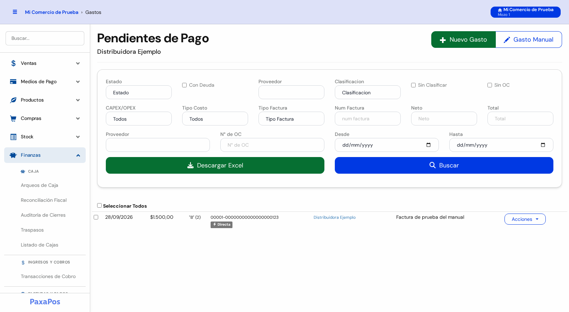Click the Medios de Pago card icon
The image size is (569, 312).
click(13, 81)
